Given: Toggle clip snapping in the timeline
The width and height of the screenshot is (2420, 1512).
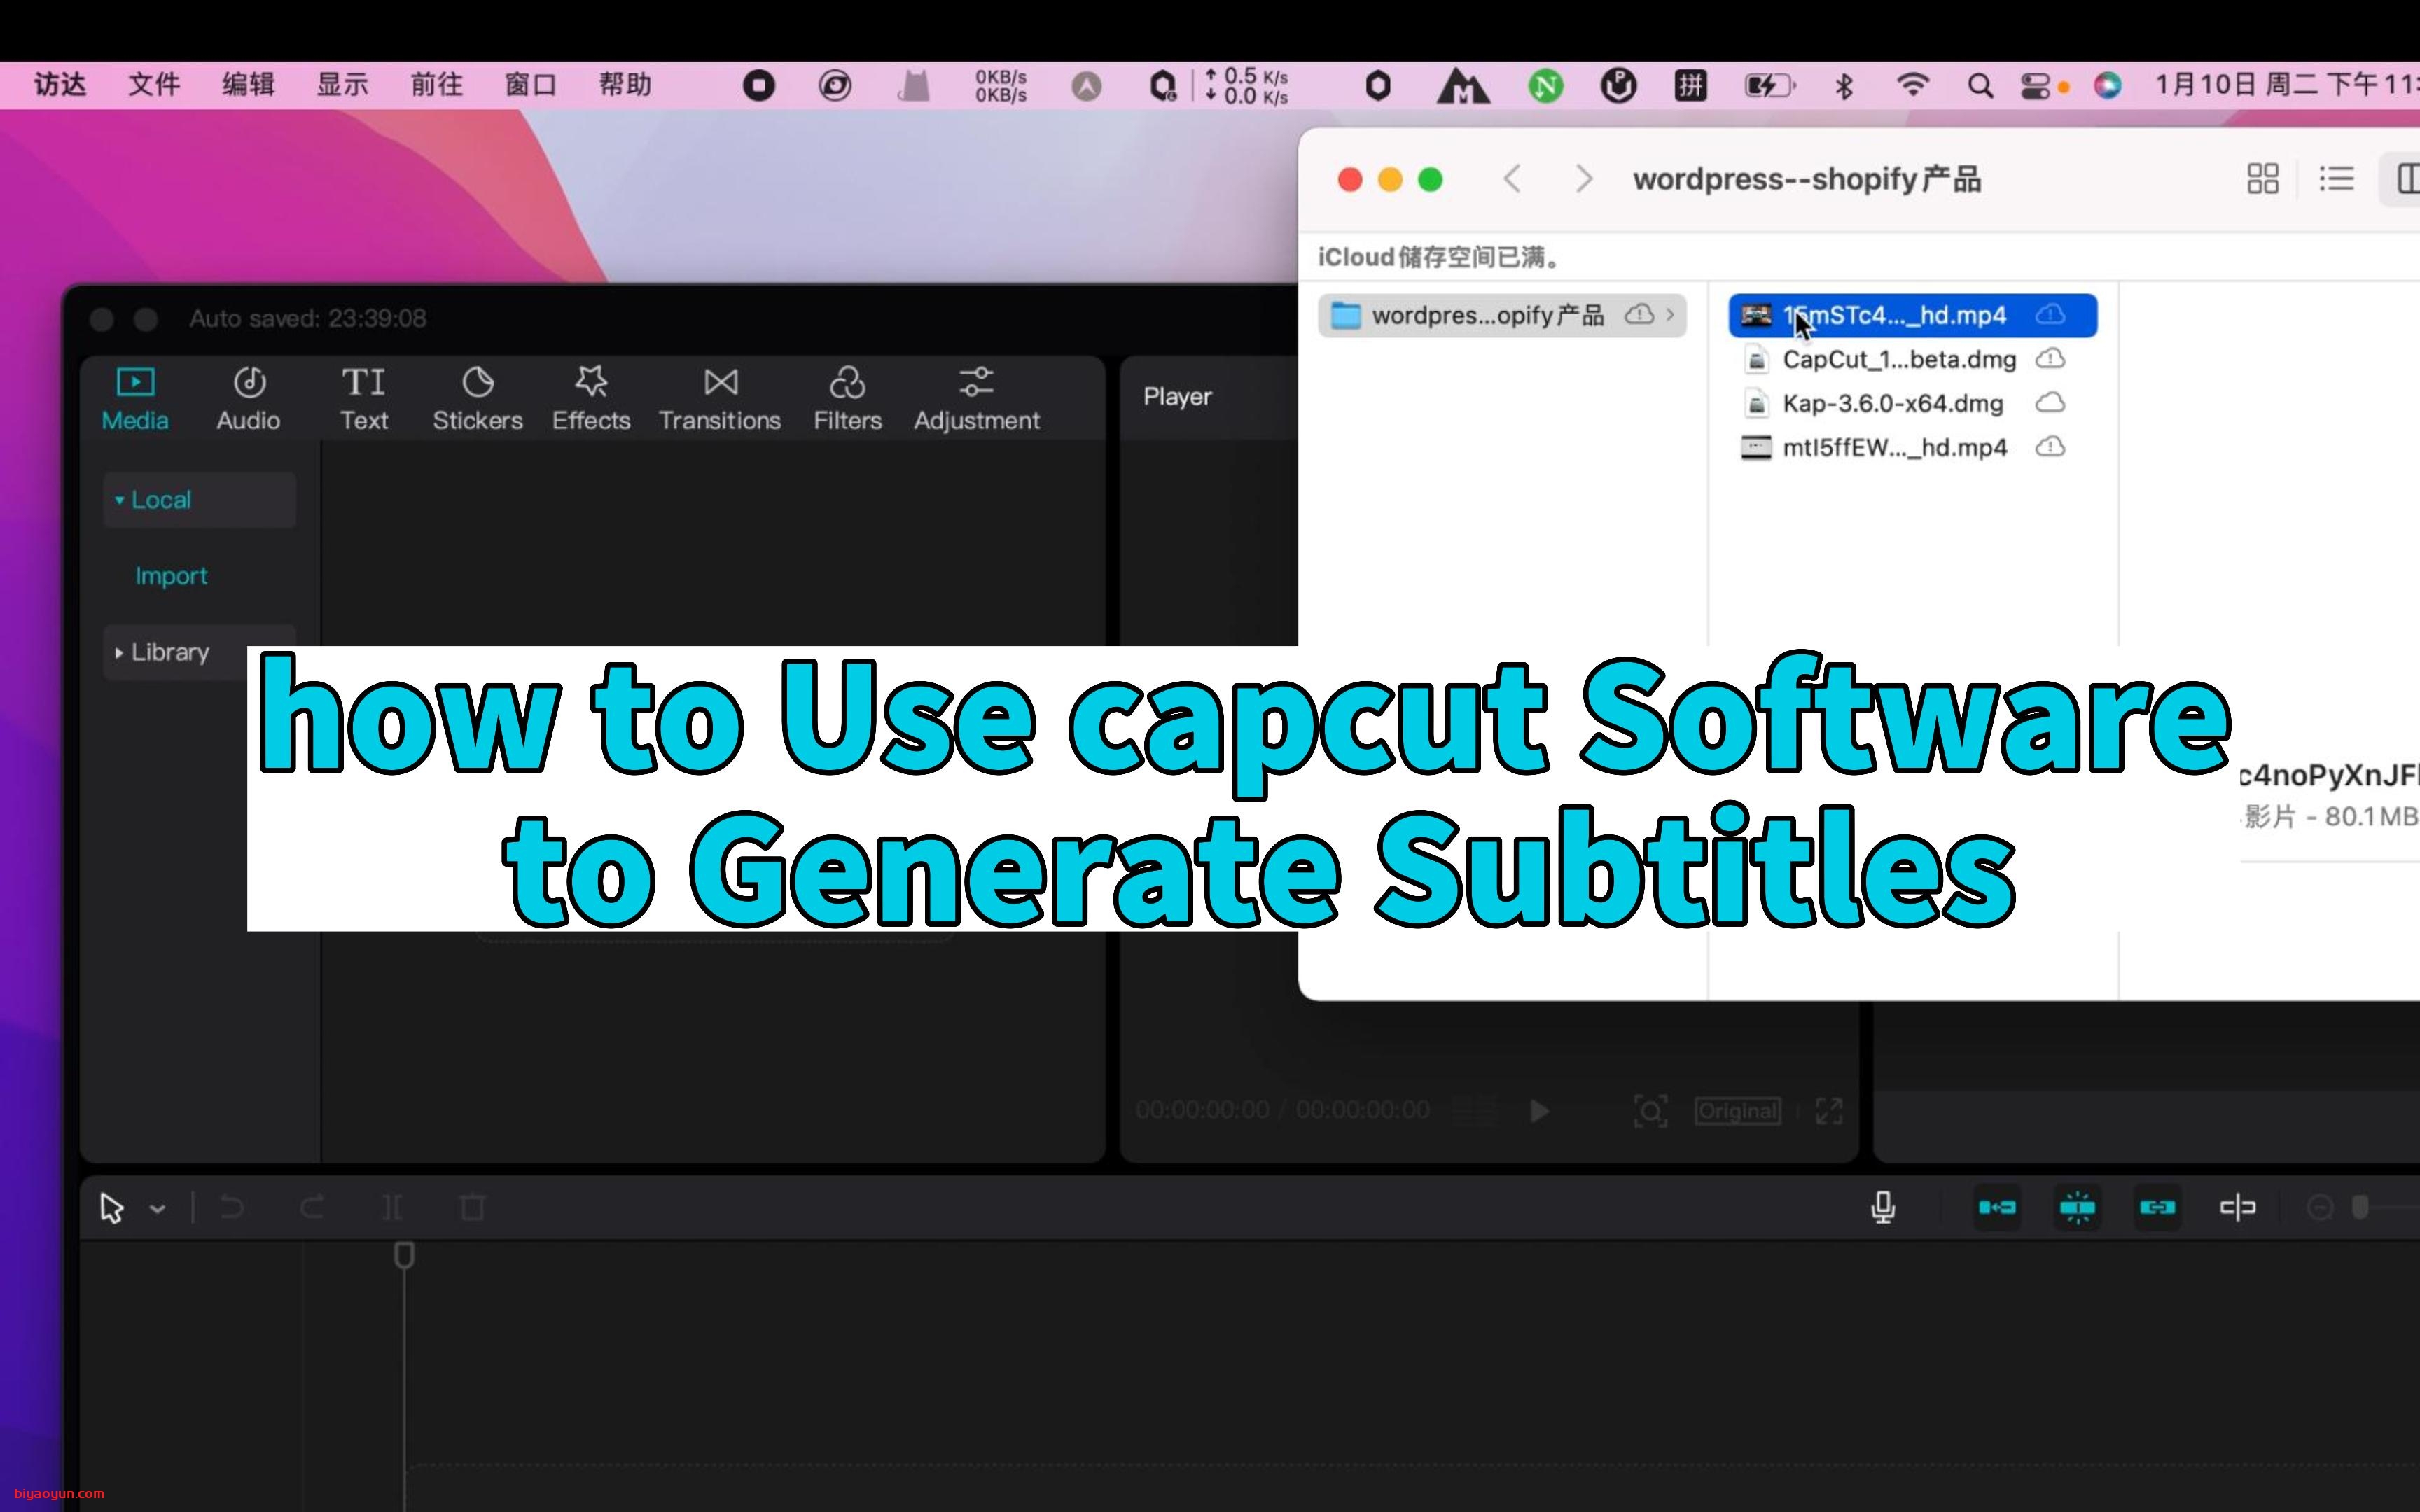Looking at the screenshot, I should click(2078, 1208).
